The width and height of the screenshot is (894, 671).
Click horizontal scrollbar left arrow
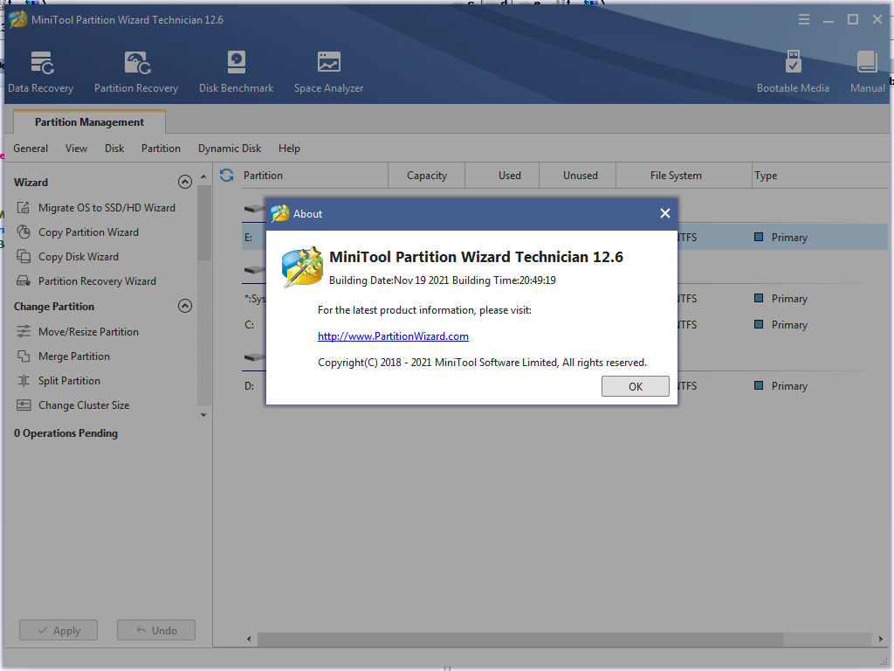[x=249, y=639]
